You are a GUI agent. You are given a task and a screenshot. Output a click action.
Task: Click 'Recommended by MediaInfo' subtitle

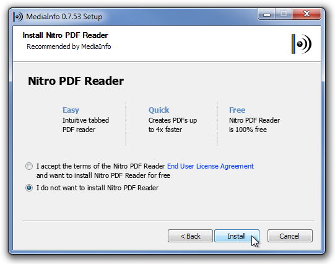click(69, 46)
